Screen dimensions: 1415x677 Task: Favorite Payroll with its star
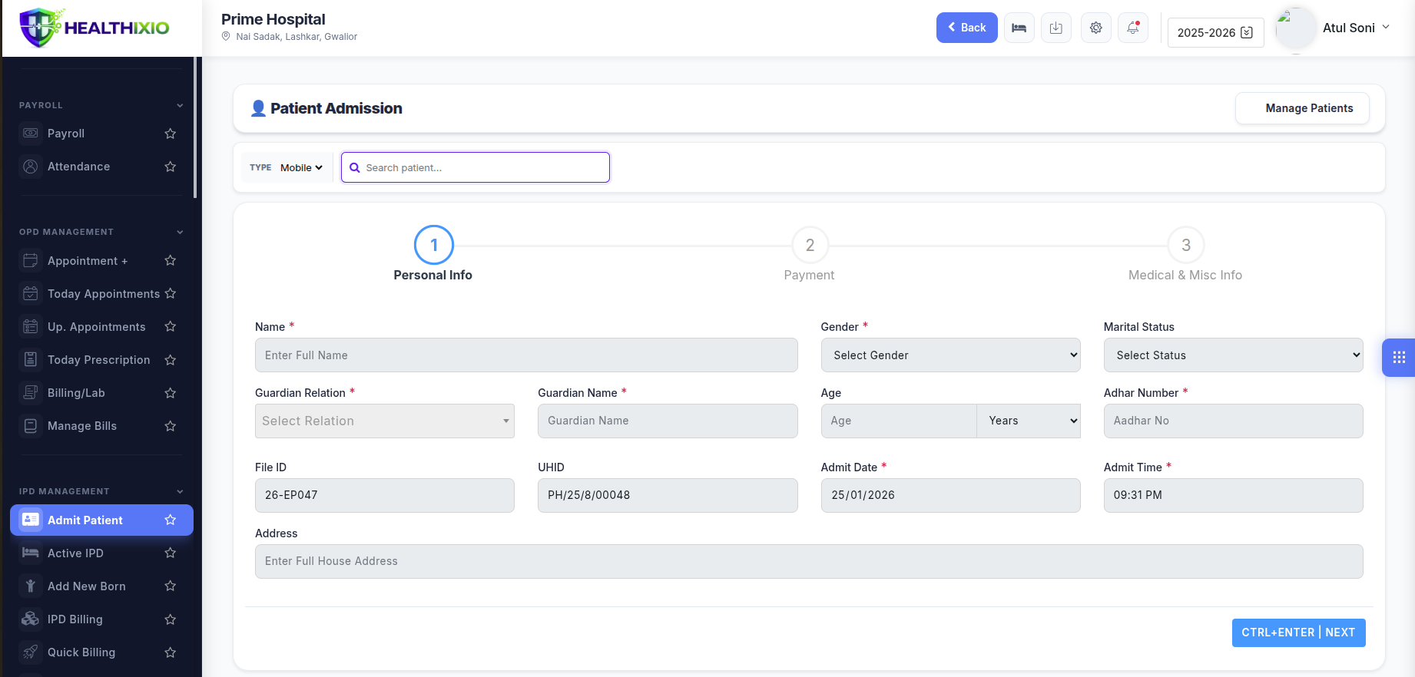click(x=171, y=134)
